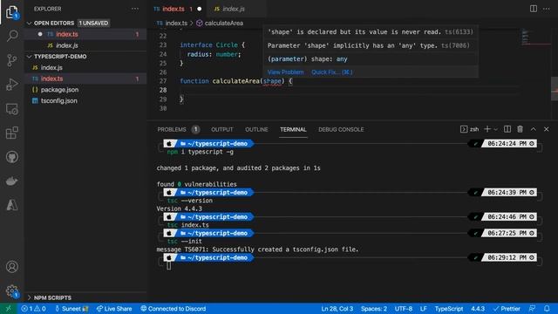Open package.json in the file tree
This screenshot has height=314, width=558.
click(x=85, y=90)
